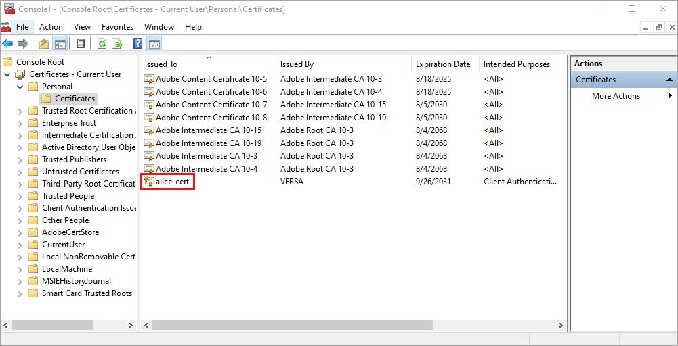Viewport: 678px width, 346px height.
Task: Expand the Untrusted Certificates node
Action: click(x=20, y=172)
